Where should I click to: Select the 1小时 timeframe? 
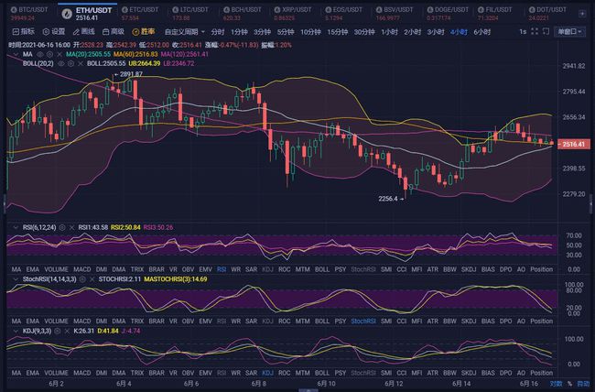[390, 30]
